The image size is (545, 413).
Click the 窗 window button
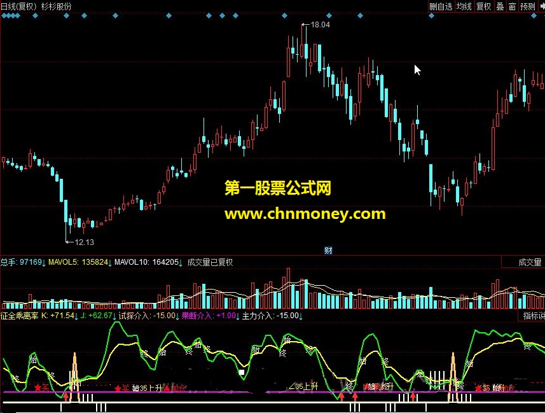click(512, 6)
